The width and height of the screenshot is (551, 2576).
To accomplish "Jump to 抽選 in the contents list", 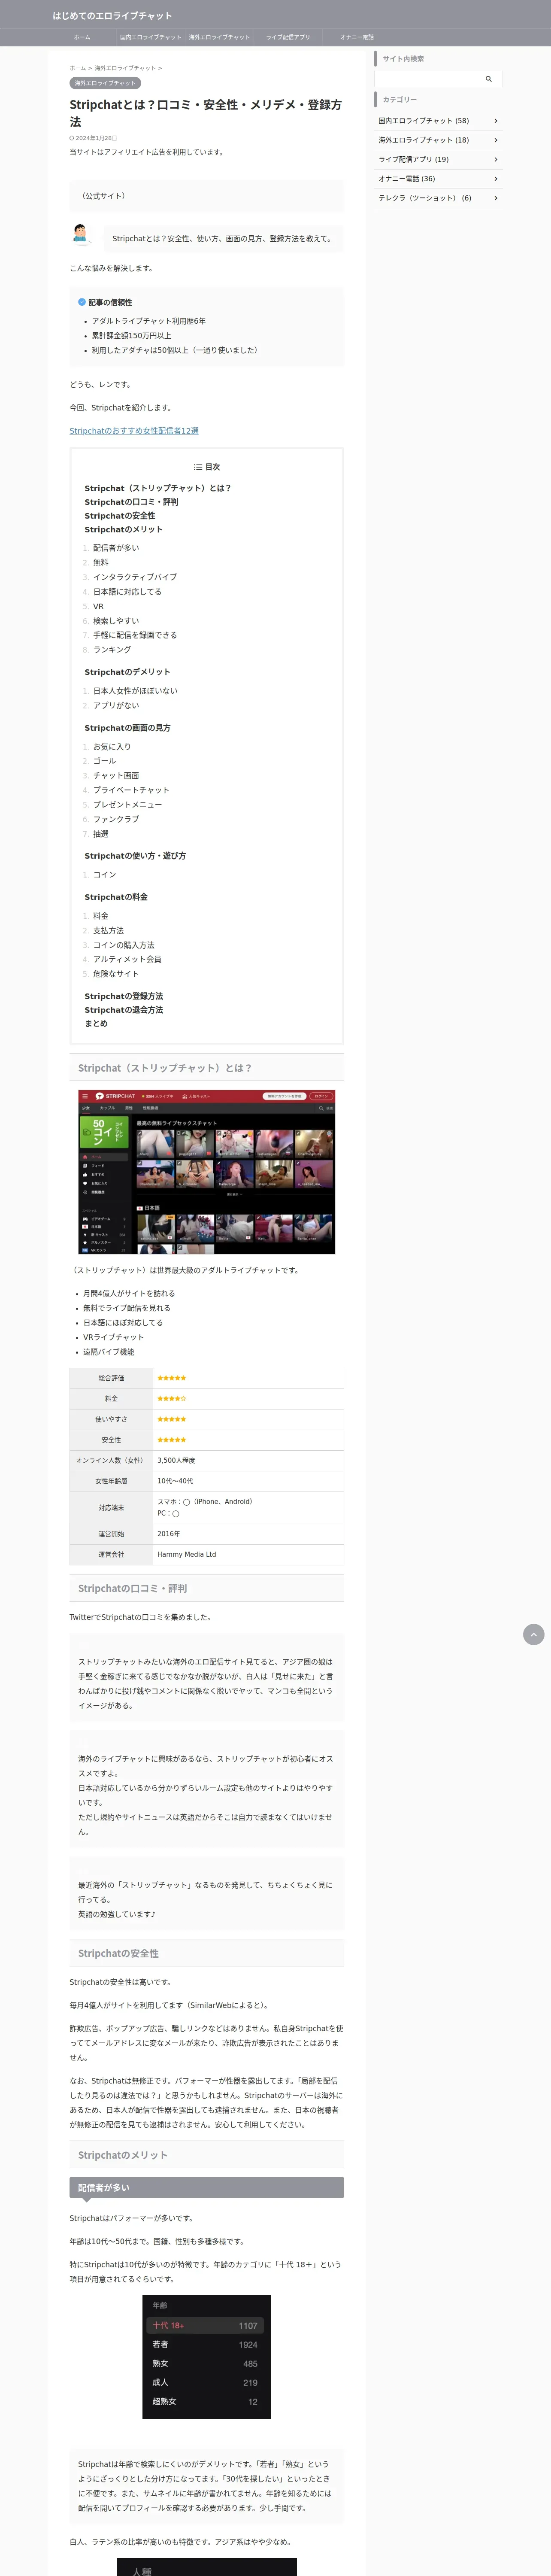I will [x=101, y=834].
